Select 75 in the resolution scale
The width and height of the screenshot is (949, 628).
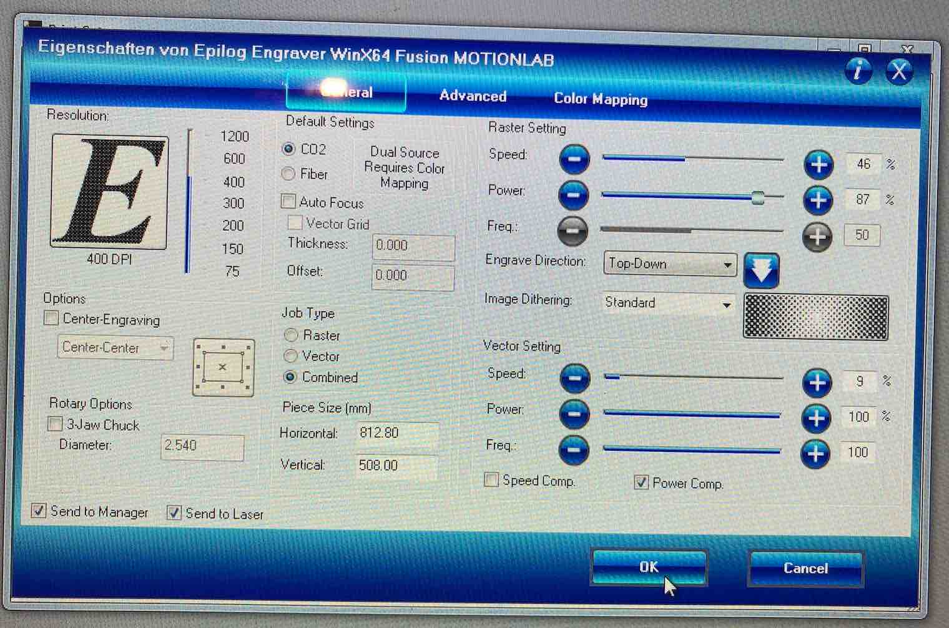(x=232, y=271)
